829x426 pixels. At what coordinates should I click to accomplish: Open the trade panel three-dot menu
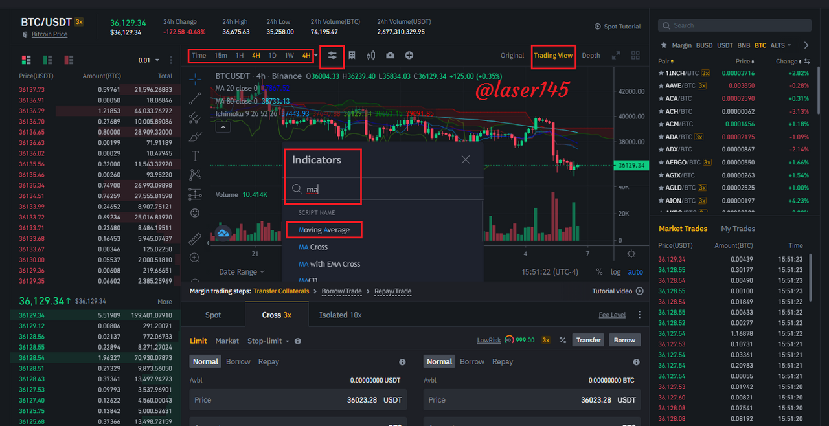click(639, 315)
